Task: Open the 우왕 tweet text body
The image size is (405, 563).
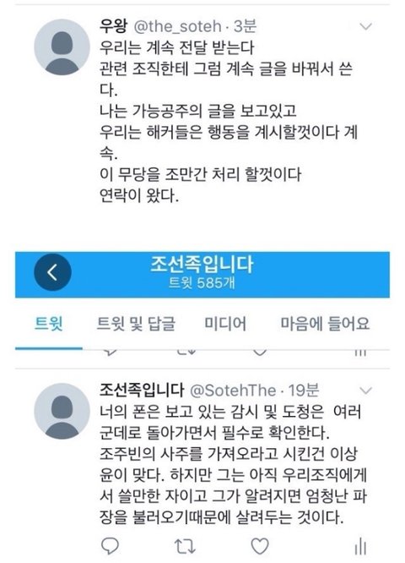Action: pyautogui.click(x=229, y=122)
